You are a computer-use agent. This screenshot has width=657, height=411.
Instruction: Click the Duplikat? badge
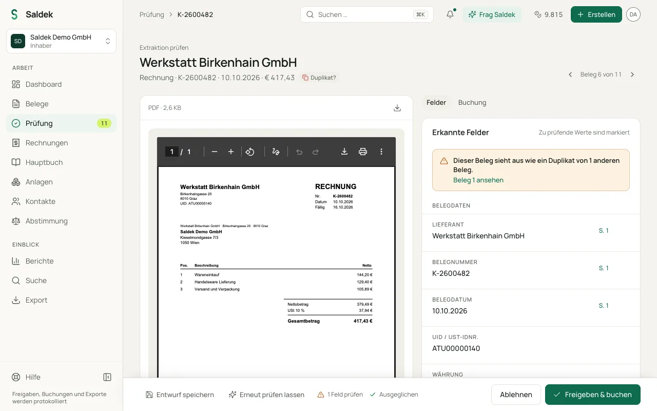pos(319,78)
